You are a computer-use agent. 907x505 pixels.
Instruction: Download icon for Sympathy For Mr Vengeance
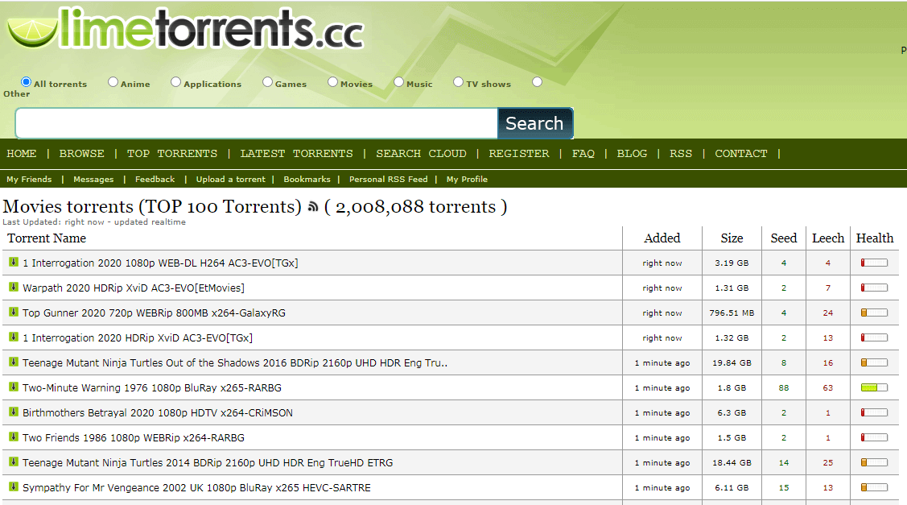[14, 486]
